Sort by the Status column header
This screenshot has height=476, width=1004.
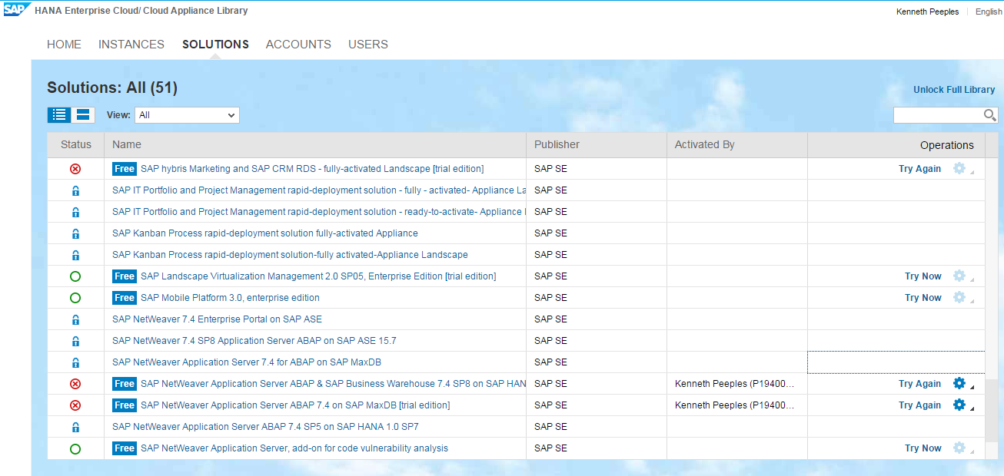[76, 145]
